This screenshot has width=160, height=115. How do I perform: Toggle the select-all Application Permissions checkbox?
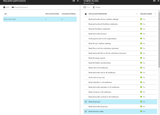[x=86, y=14]
